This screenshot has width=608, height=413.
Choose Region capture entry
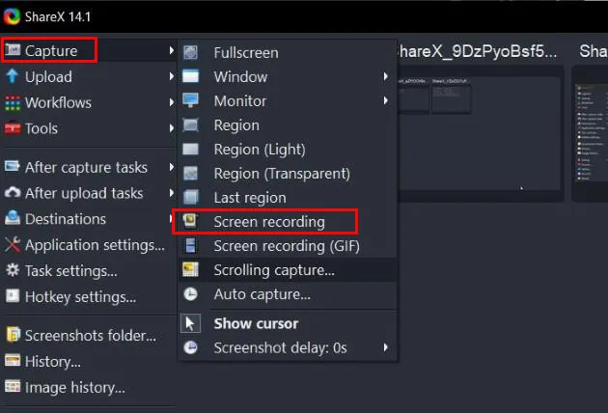288,124
